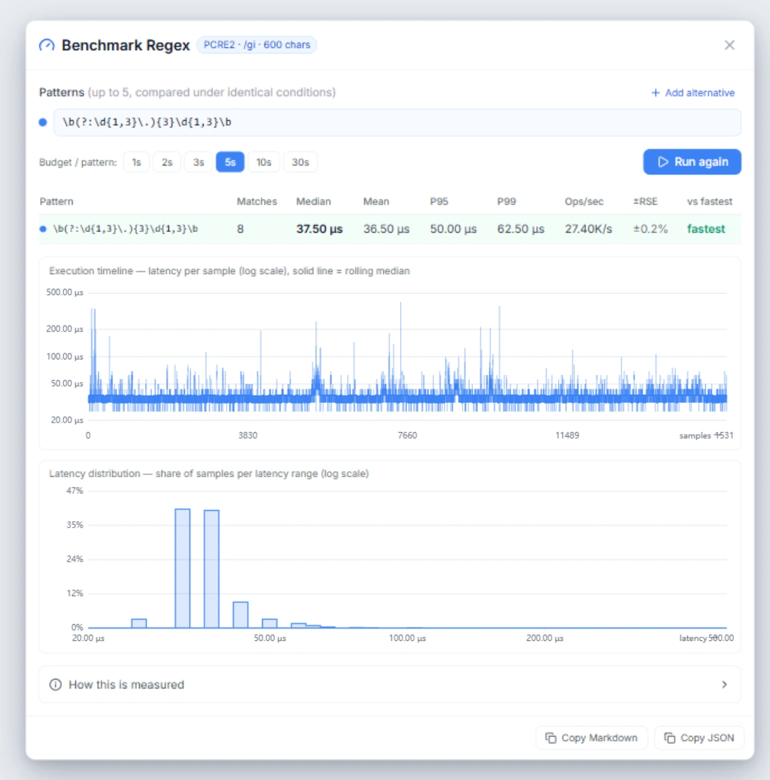The image size is (770, 780).
Task: Set budget per pattern to 2s
Action: tap(167, 162)
